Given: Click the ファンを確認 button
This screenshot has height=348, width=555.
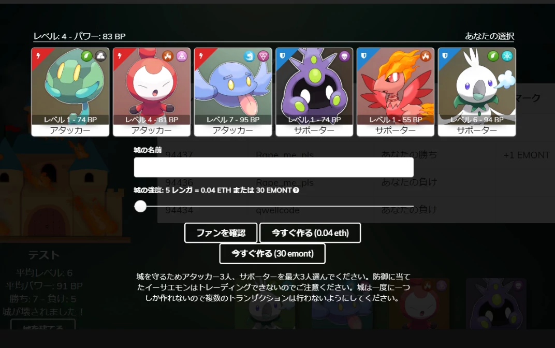Looking at the screenshot, I should coord(221,233).
